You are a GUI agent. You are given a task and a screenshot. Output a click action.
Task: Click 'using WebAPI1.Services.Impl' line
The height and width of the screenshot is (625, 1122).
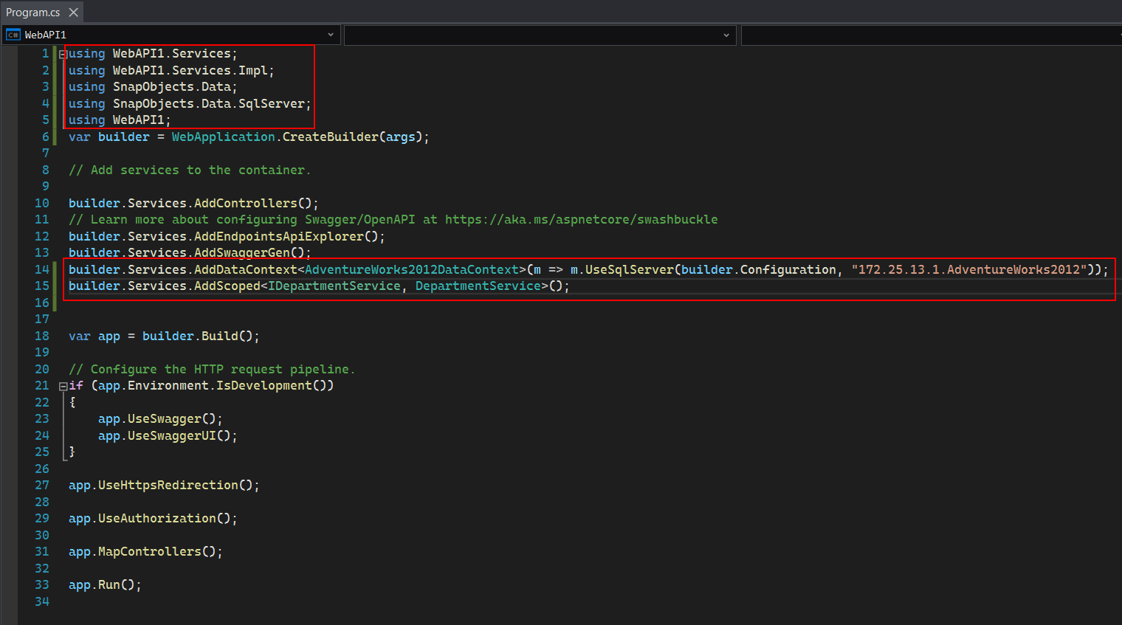[x=171, y=70]
